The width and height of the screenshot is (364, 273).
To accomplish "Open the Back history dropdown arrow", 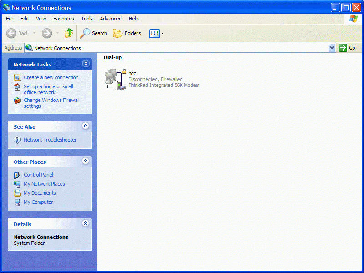I will click(35, 33).
